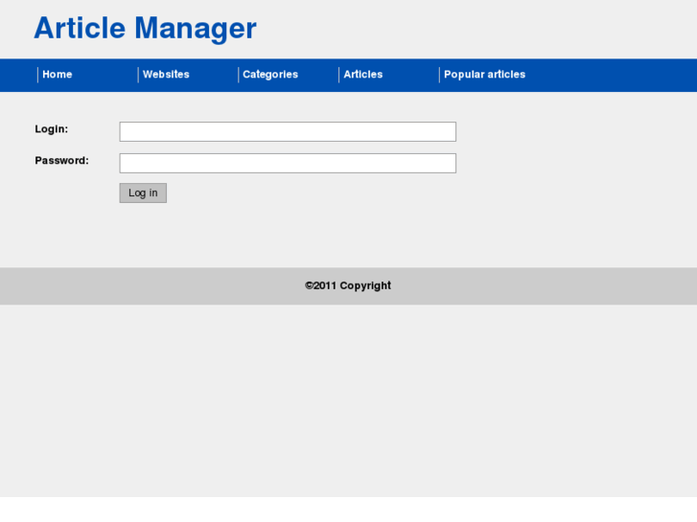
Task: Go to the Websites section
Action: tap(166, 75)
